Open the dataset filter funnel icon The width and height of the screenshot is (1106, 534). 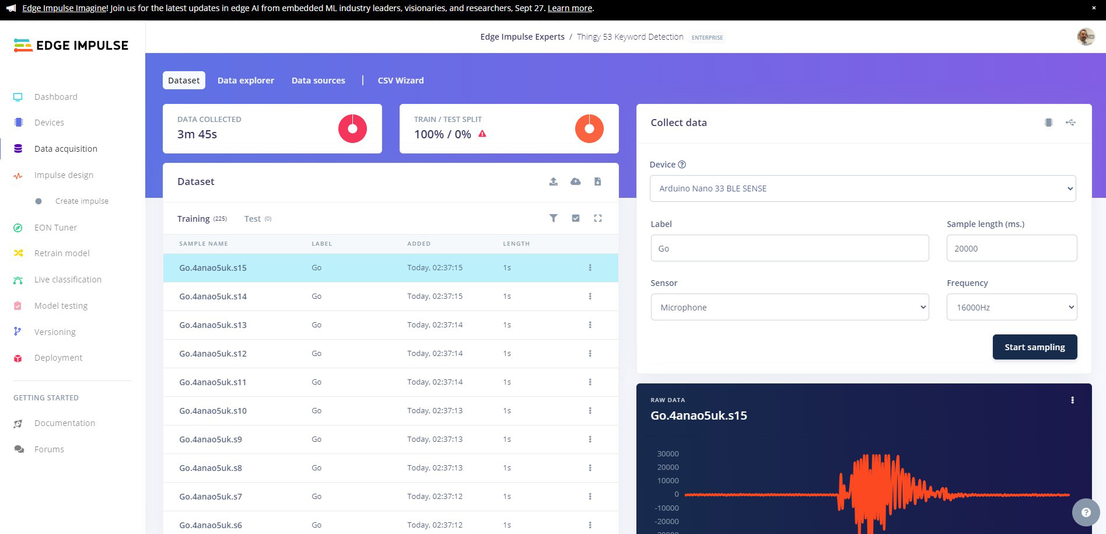(554, 218)
